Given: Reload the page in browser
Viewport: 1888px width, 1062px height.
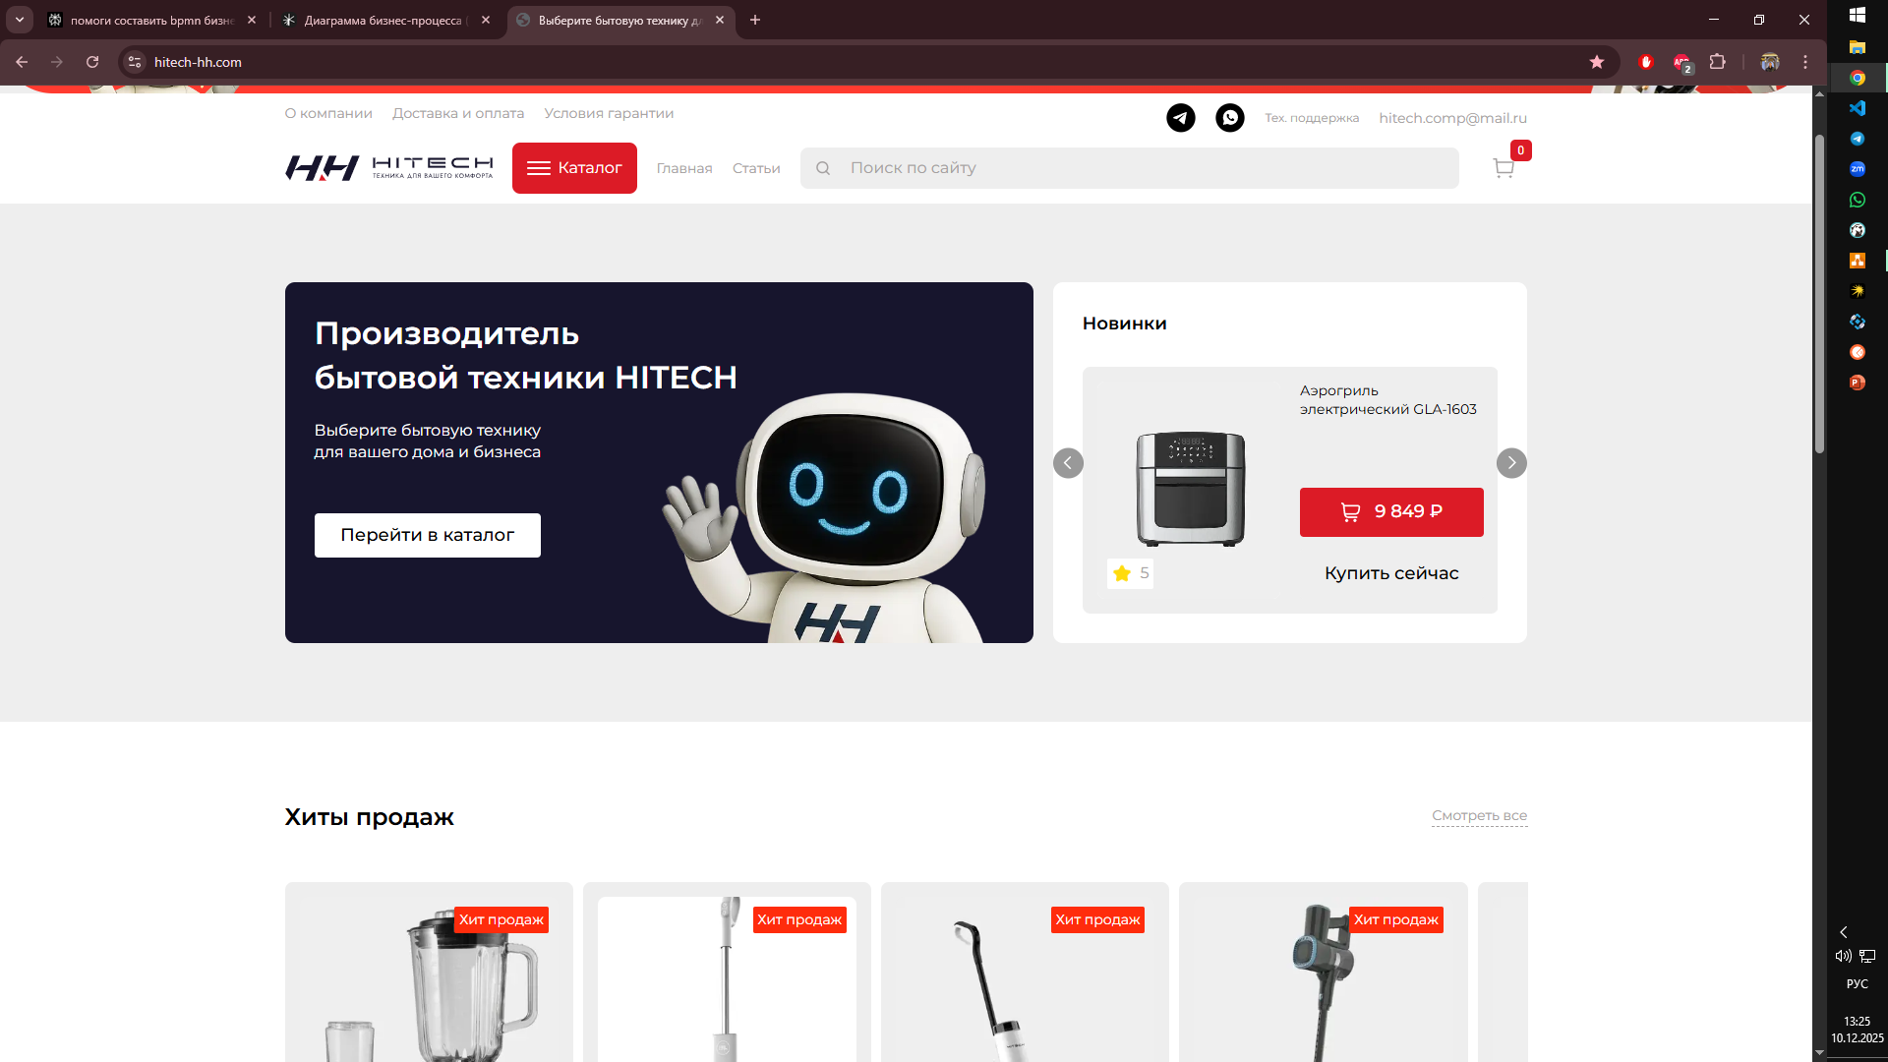Looking at the screenshot, I should pos(92,62).
